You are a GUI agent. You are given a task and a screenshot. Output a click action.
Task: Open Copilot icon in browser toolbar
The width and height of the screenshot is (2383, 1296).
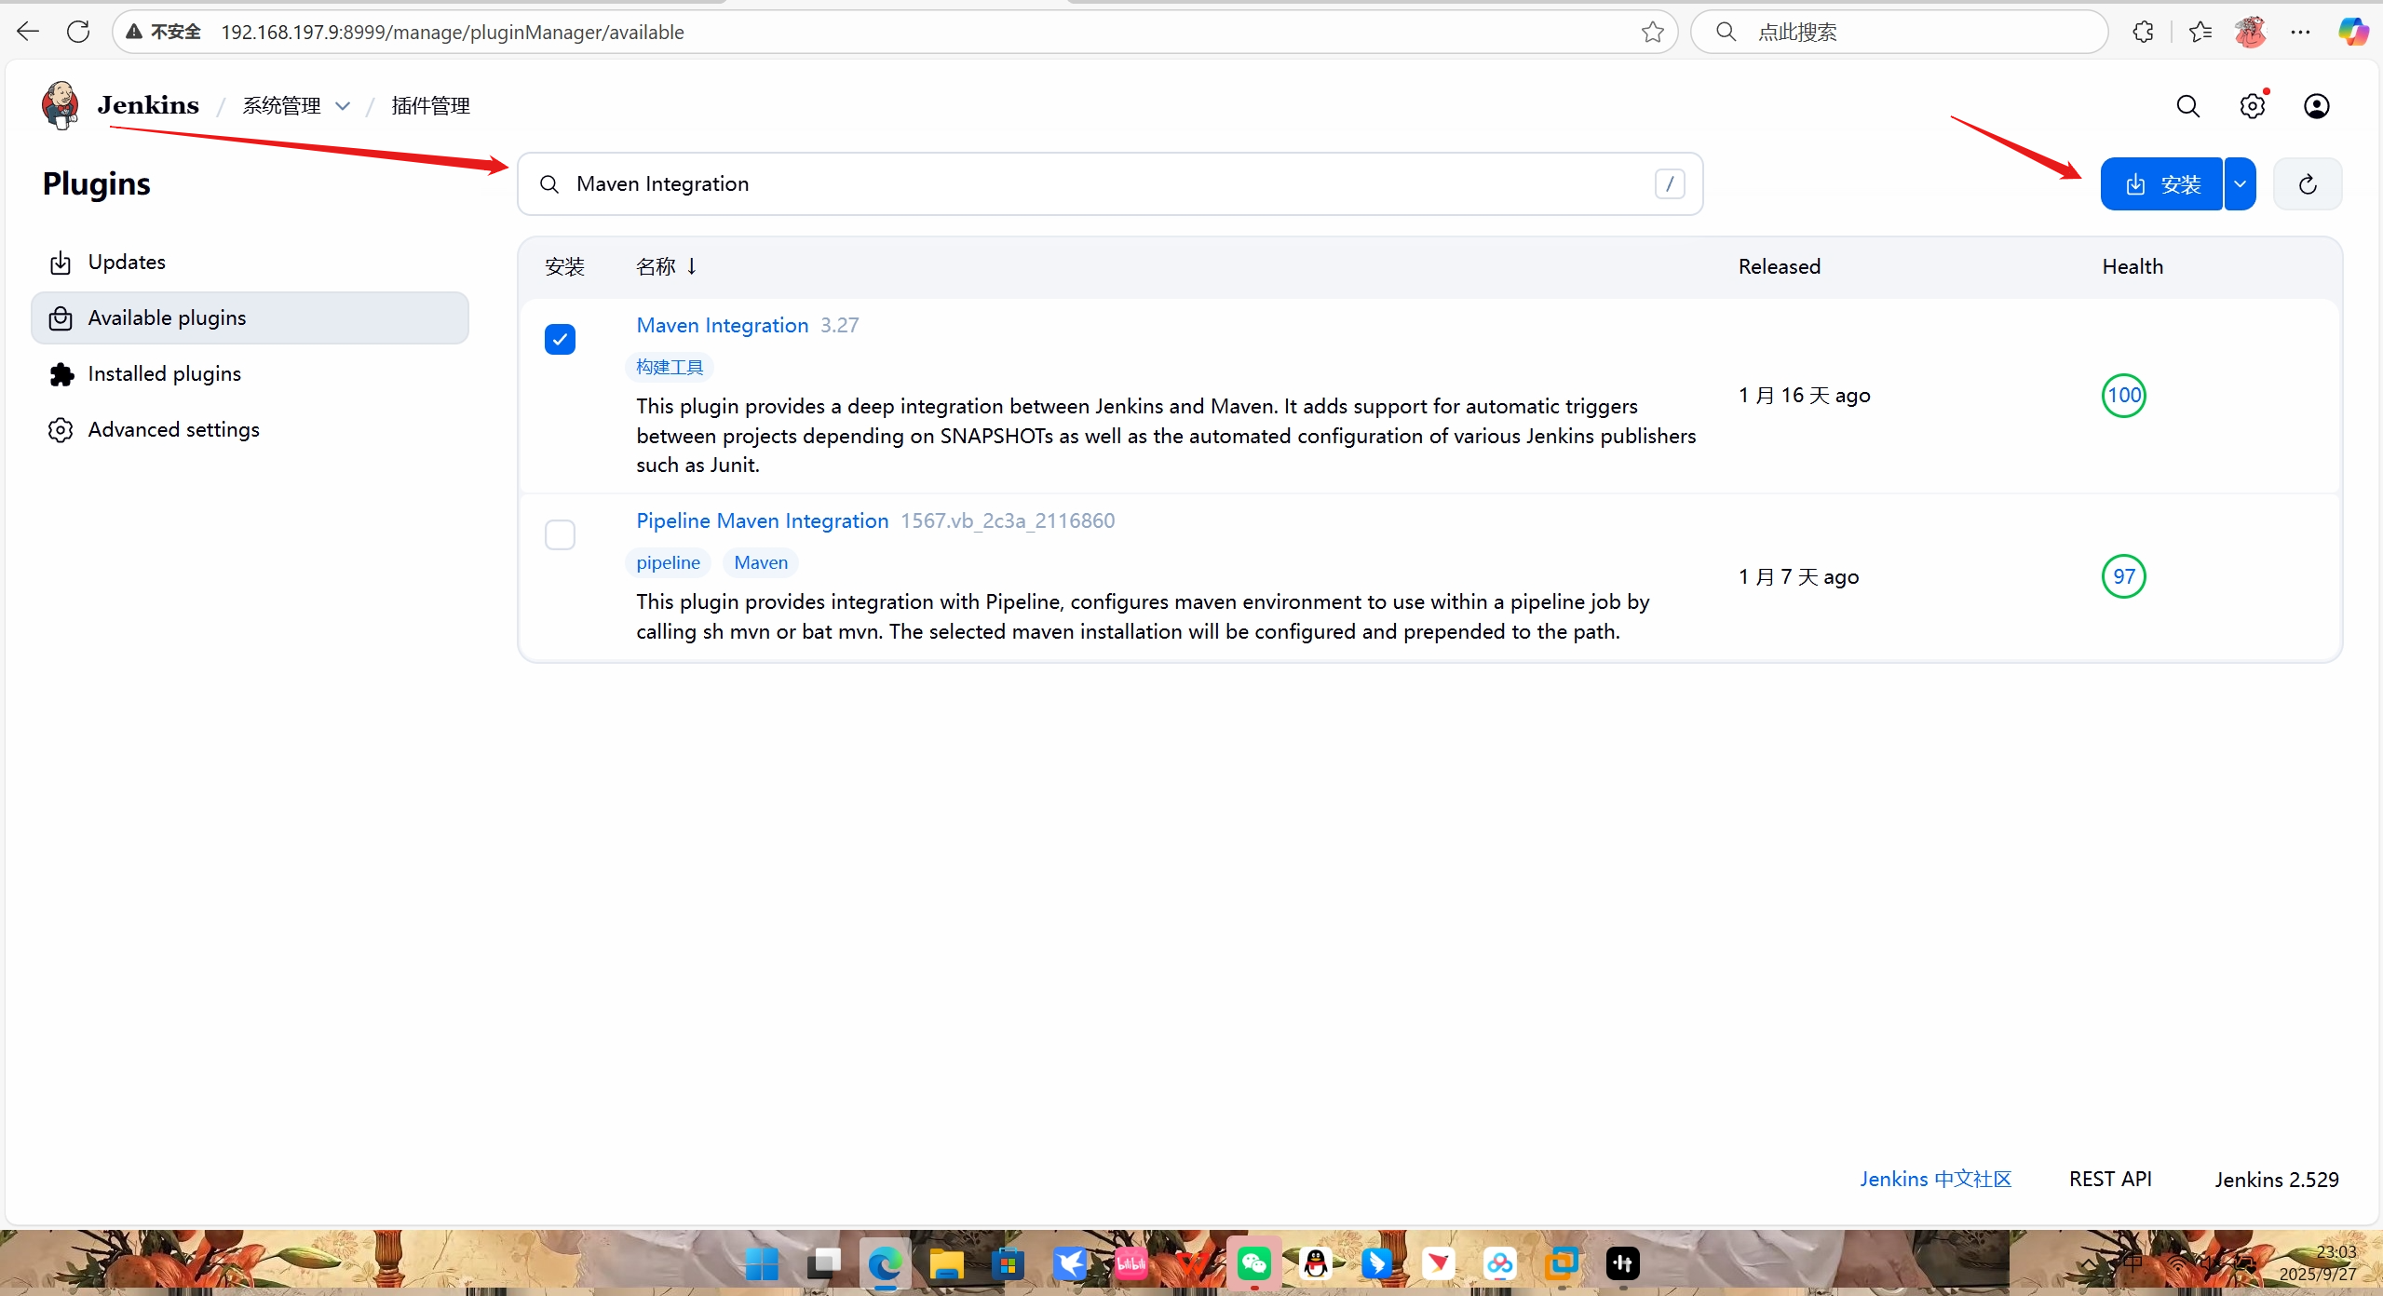click(x=2353, y=33)
